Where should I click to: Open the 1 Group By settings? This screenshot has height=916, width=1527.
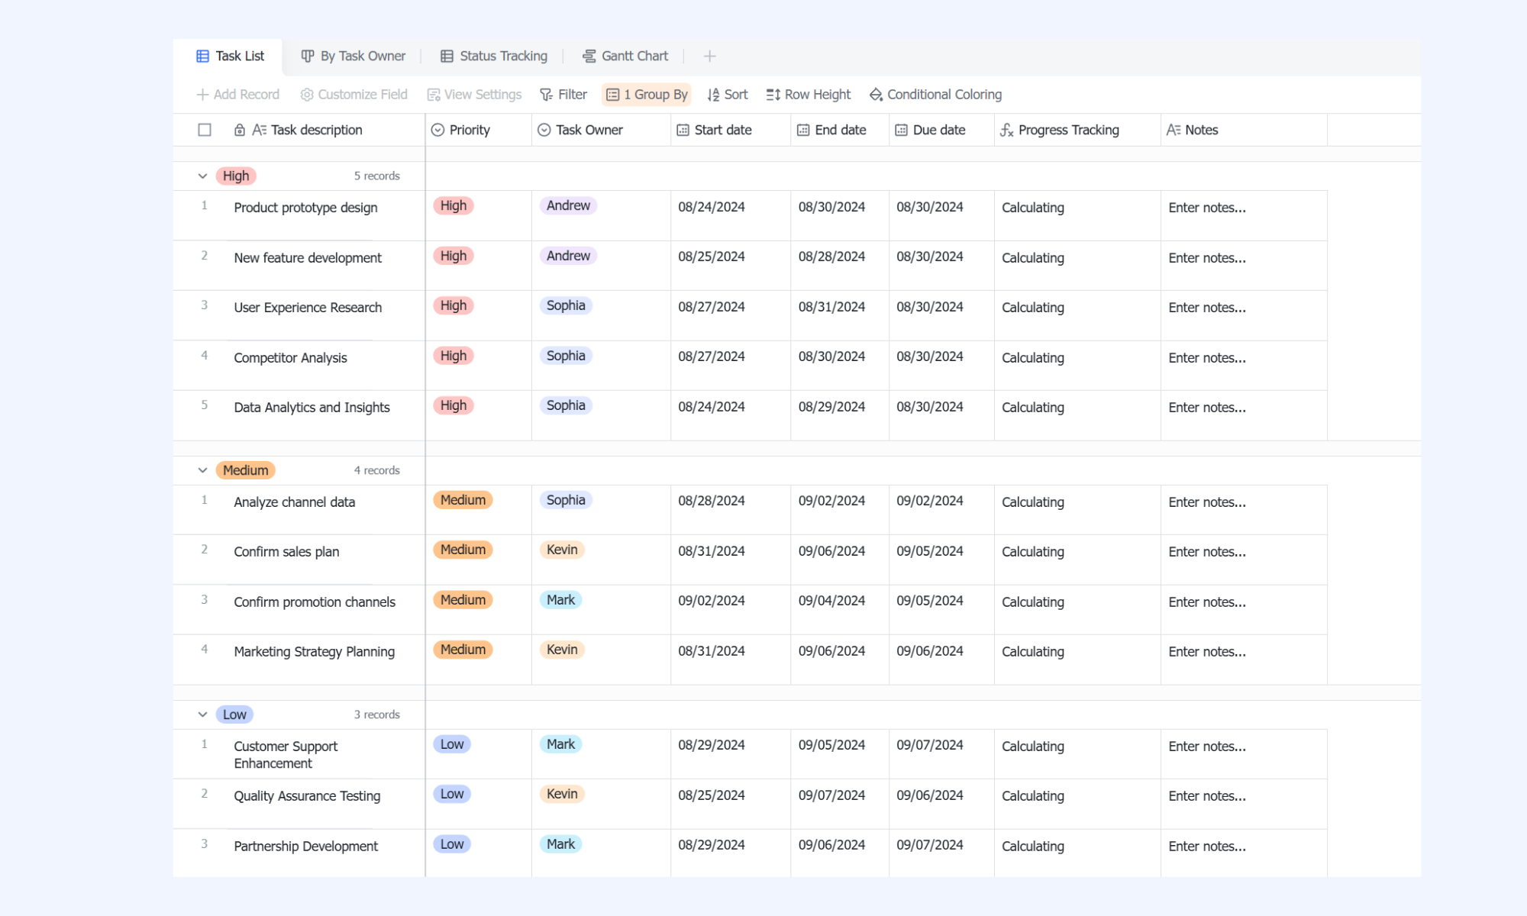[647, 95]
